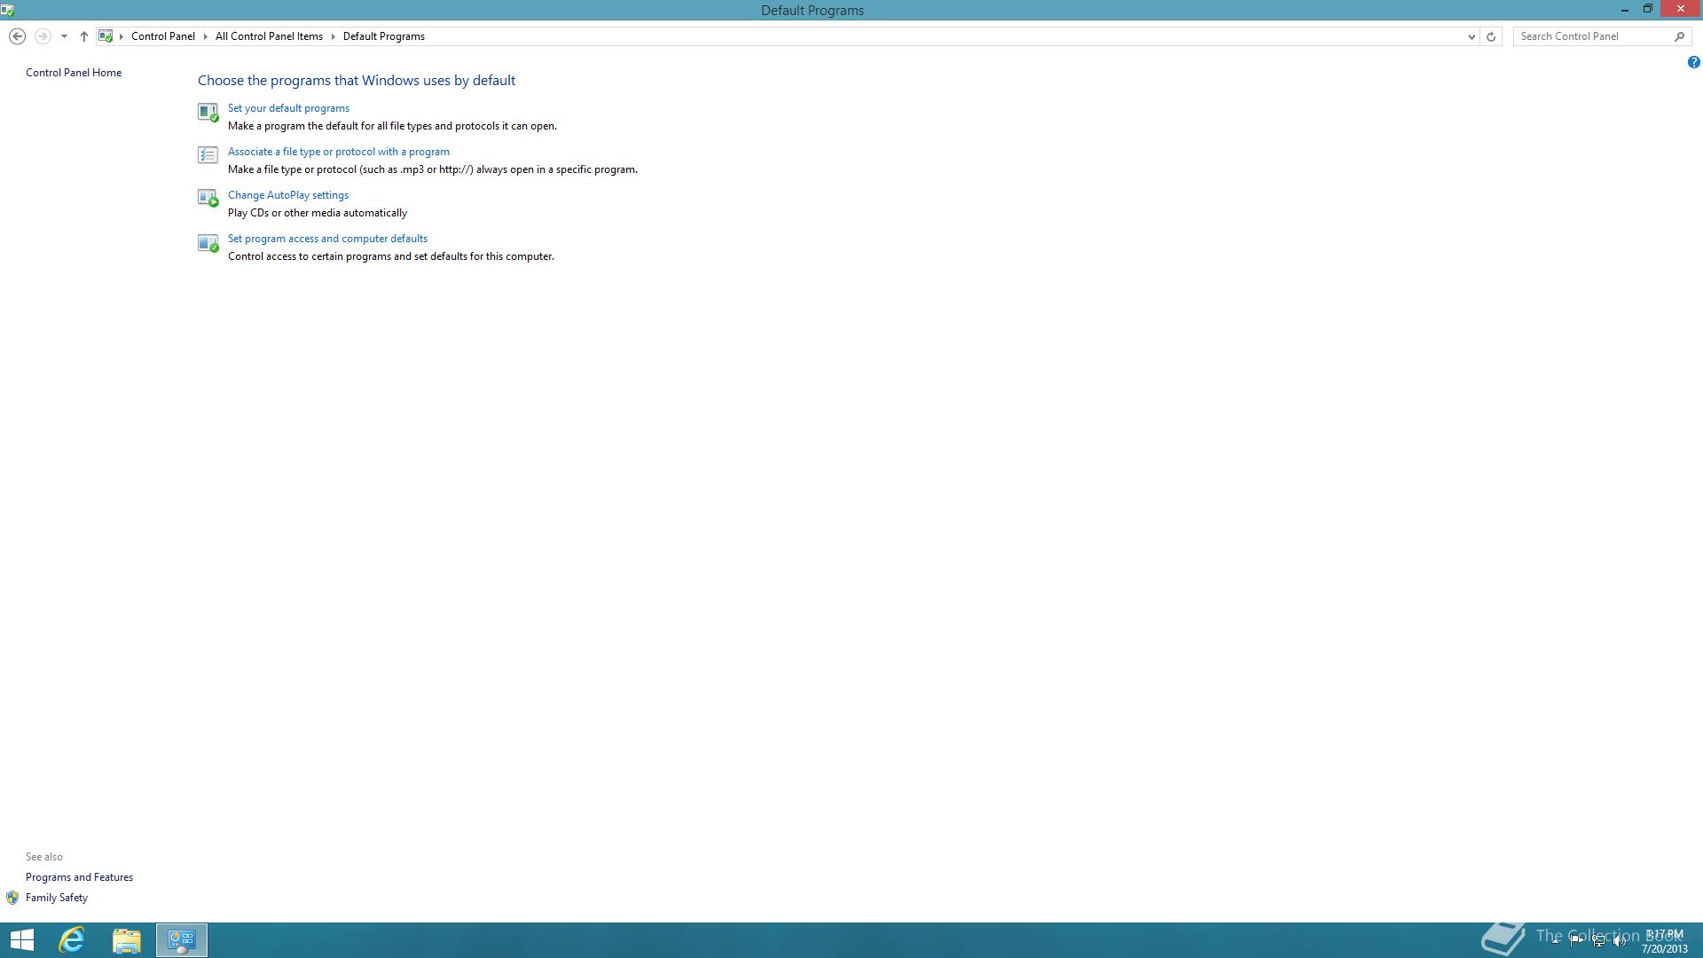Minimize the Default Programs window
Viewport: 1703px width, 958px height.
(1624, 10)
